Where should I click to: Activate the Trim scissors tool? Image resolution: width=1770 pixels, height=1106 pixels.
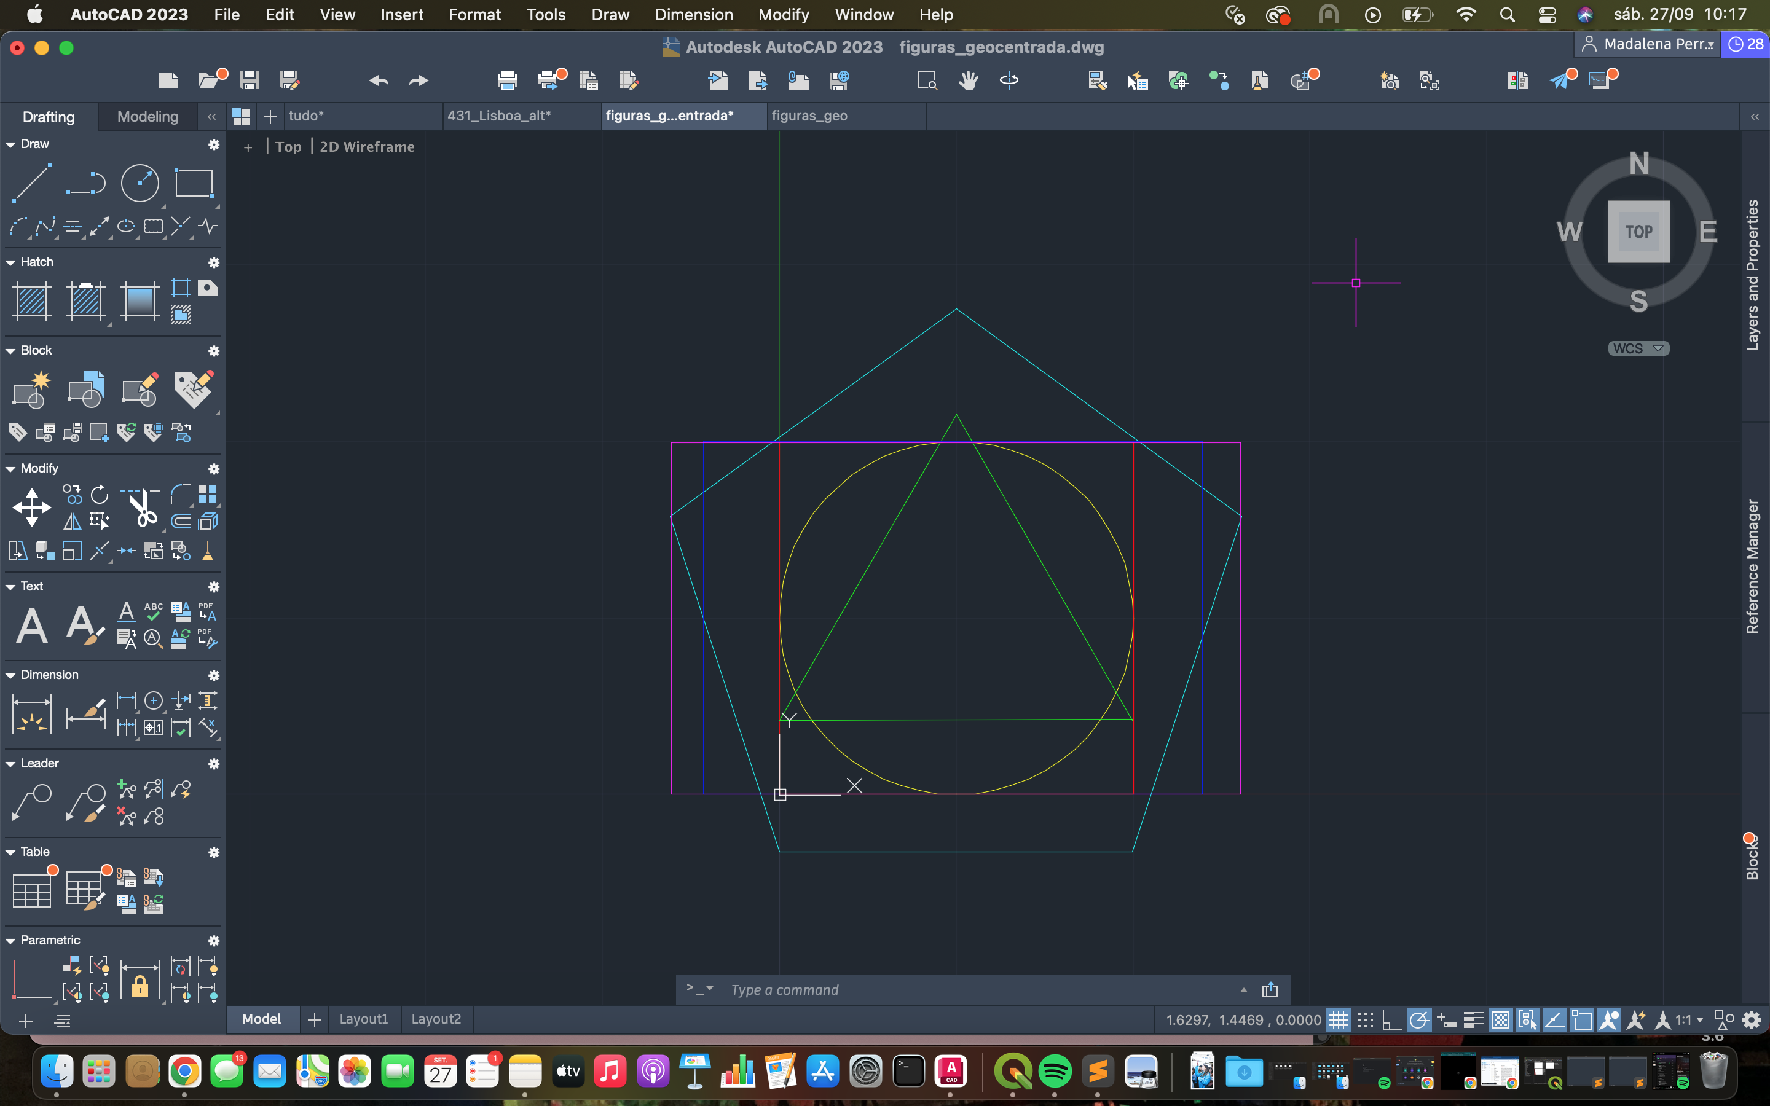143,507
